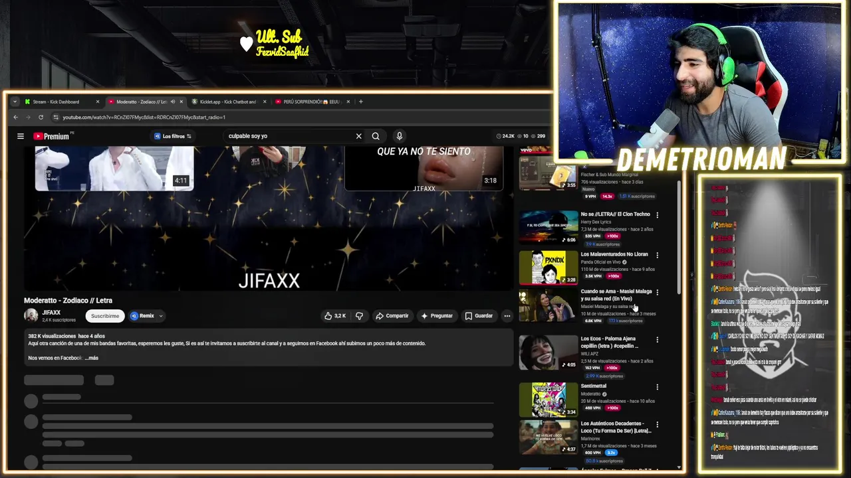Screen dimensions: 851x478
Task: Click the Guardar save button
Action: point(479,316)
